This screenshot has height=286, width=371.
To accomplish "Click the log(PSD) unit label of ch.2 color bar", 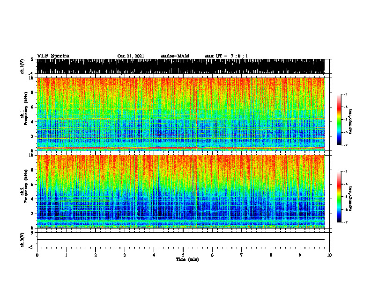I will 351,199.
